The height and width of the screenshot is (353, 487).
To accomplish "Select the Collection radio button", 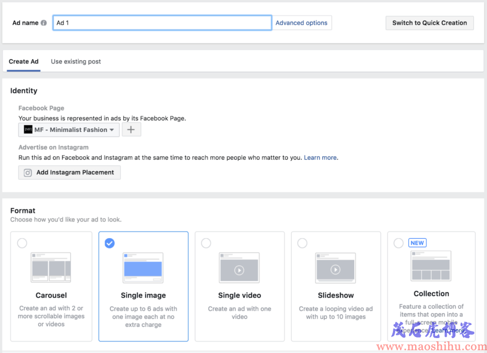I will click(398, 243).
